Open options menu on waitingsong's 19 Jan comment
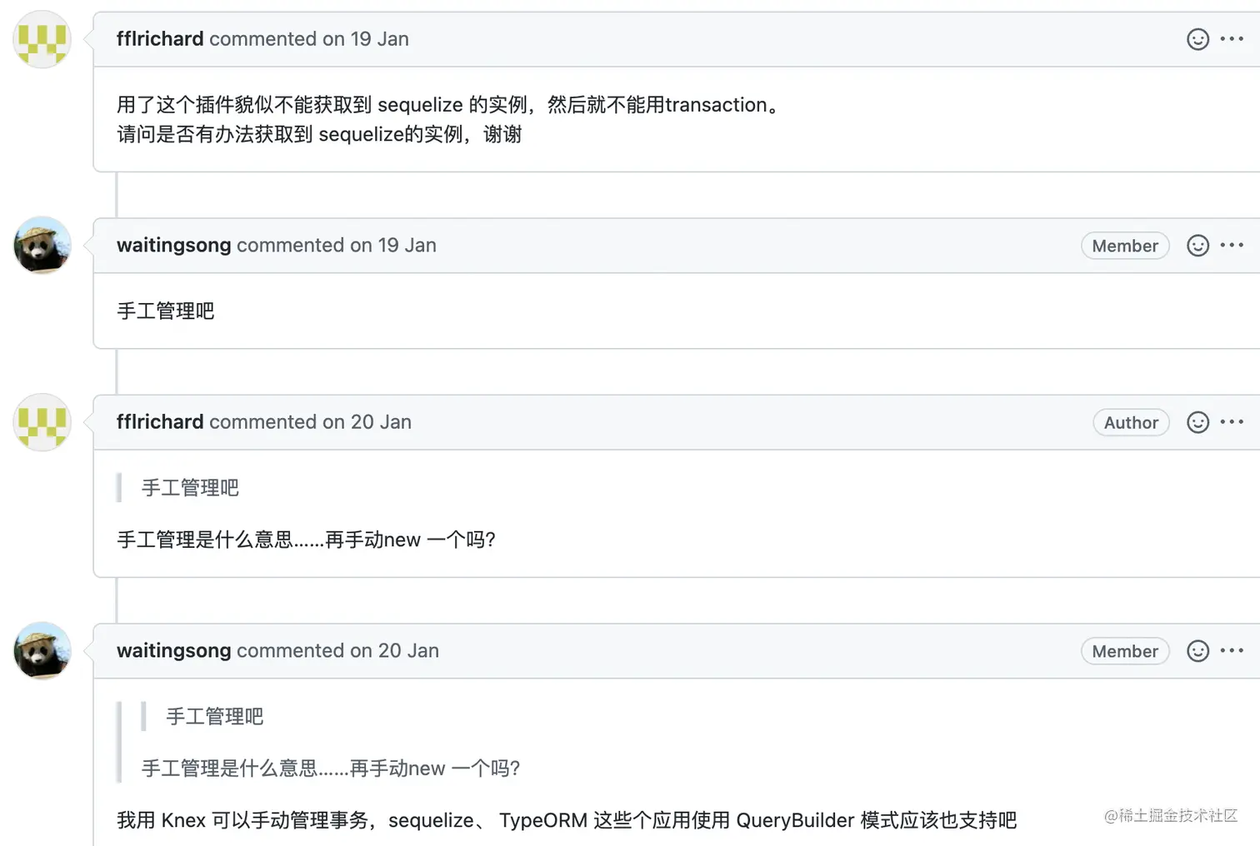 [x=1232, y=246]
